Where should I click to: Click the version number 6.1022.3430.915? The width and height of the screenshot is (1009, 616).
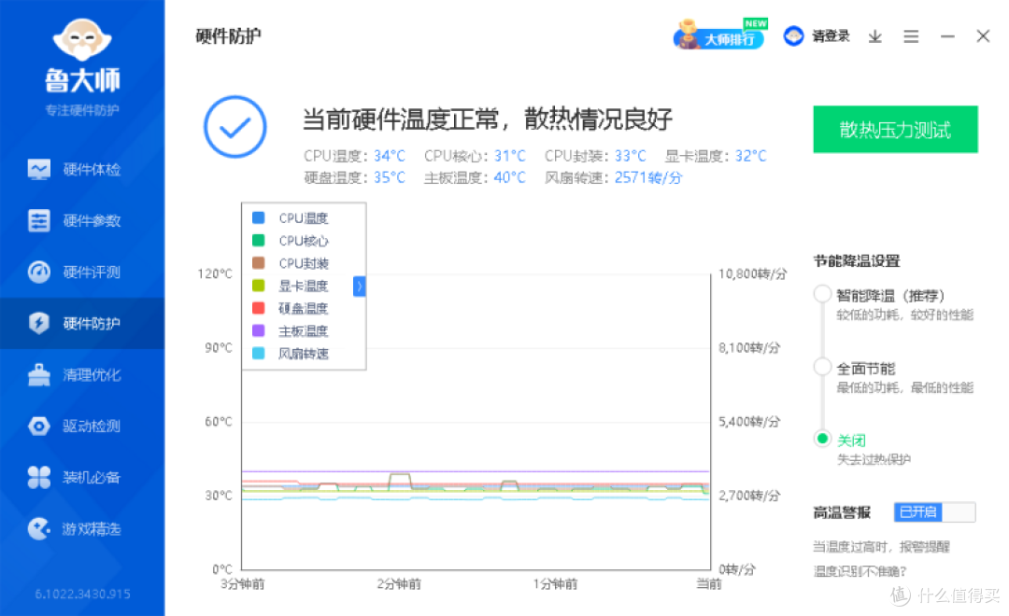coord(82,595)
